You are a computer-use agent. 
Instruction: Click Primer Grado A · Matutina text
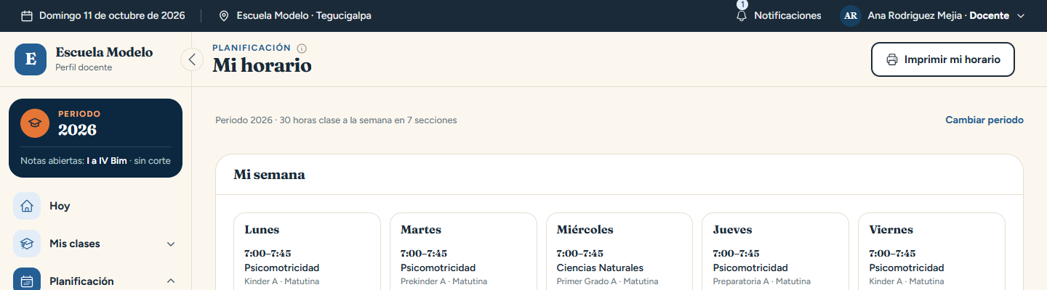[607, 281]
